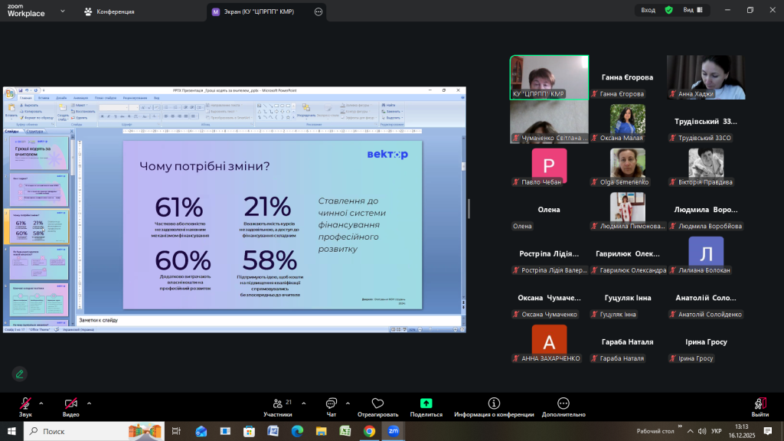Image resolution: width=784 pixels, height=441 pixels.
Task: Click the Выйти leave meeting button
Action: point(759,407)
